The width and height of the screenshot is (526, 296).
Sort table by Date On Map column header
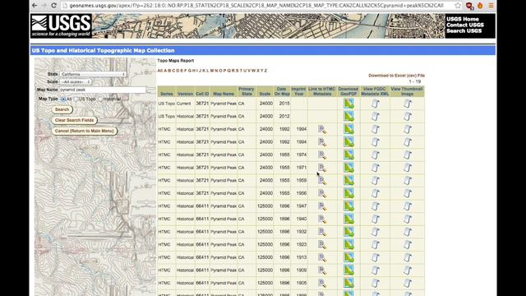282,91
